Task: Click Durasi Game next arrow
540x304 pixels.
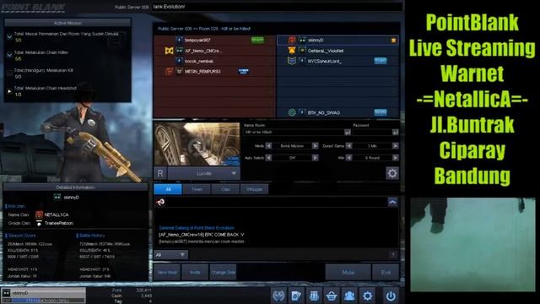Action: 396,146
